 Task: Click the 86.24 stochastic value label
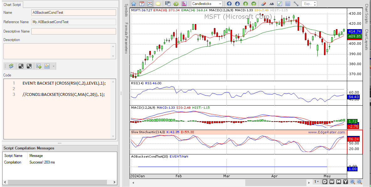[354, 139]
